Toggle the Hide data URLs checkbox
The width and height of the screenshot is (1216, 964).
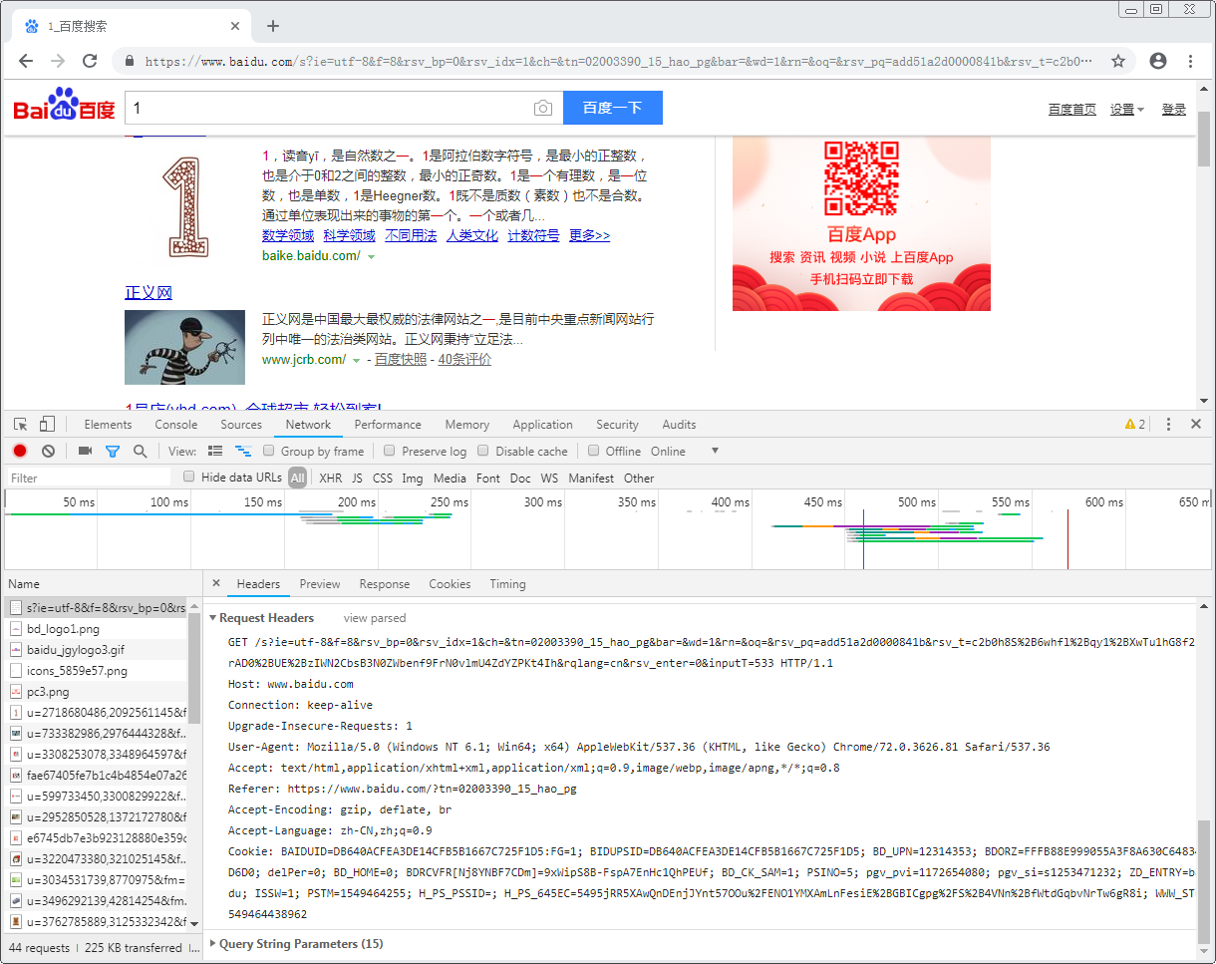[188, 478]
